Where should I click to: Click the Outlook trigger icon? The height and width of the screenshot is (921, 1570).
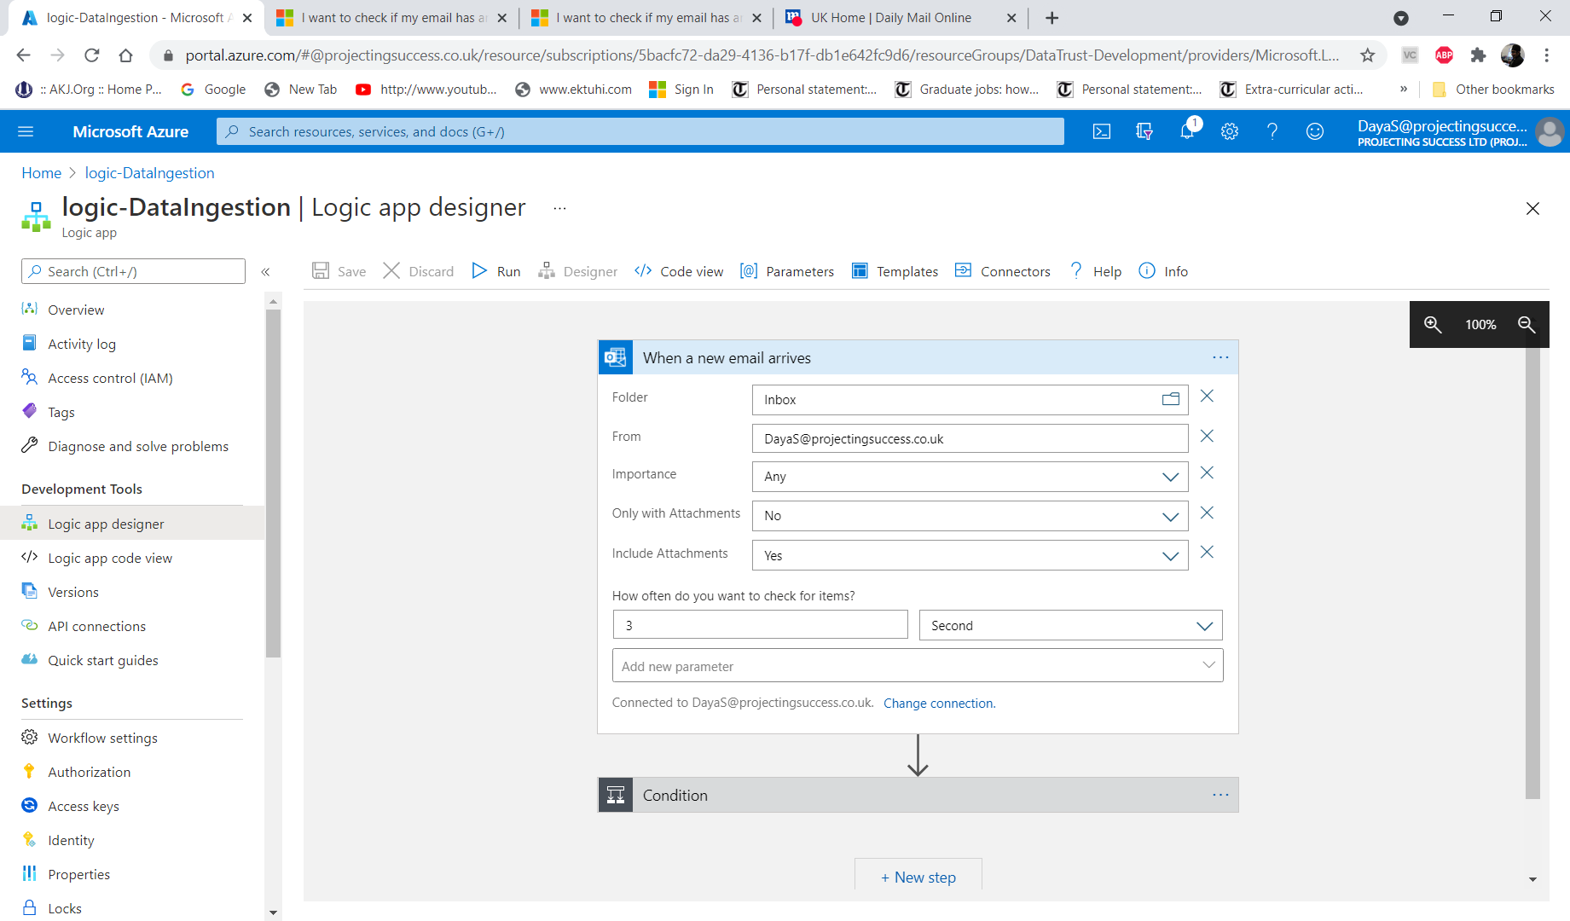pos(615,357)
